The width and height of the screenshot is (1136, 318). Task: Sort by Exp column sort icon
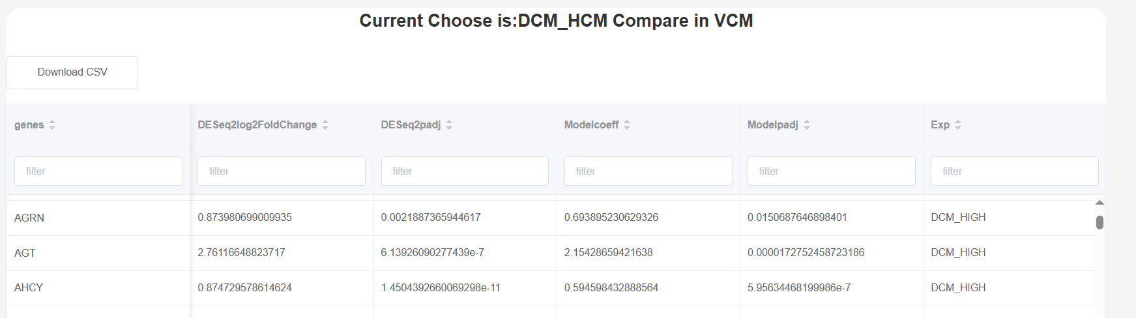(x=958, y=125)
